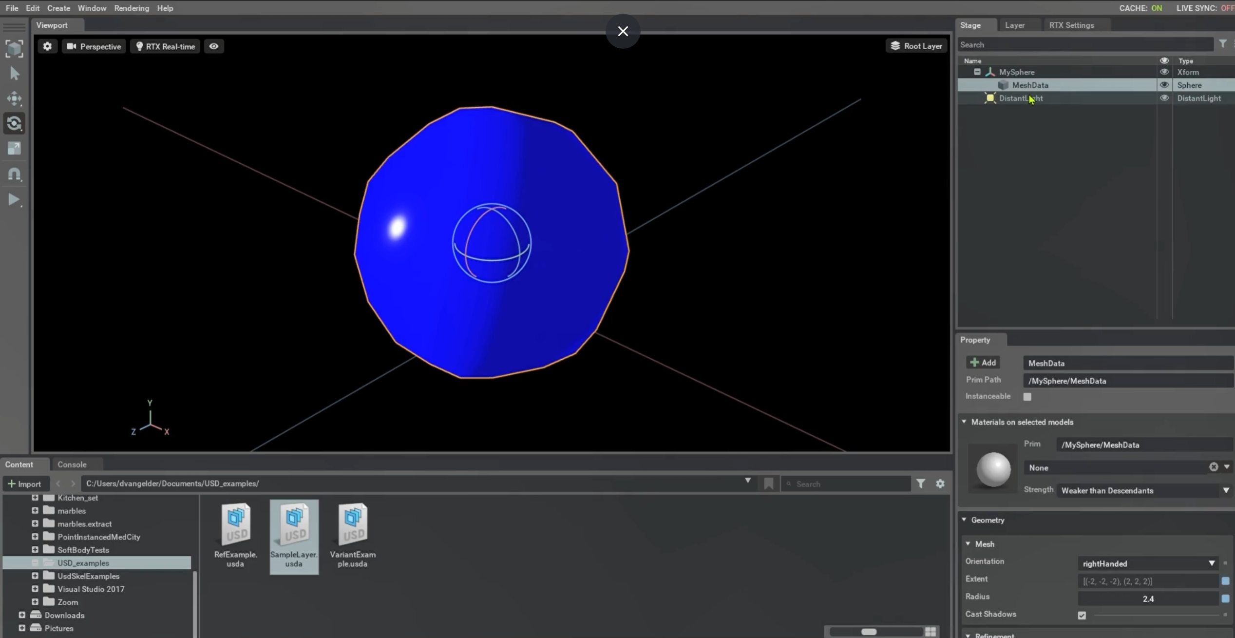
Task: Click the blue reset square beside Extent
Action: click(x=1225, y=581)
